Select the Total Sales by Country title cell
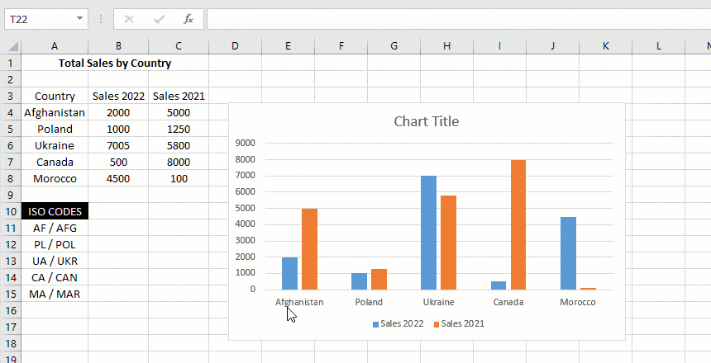The width and height of the screenshot is (711, 363). click(115, 63)
